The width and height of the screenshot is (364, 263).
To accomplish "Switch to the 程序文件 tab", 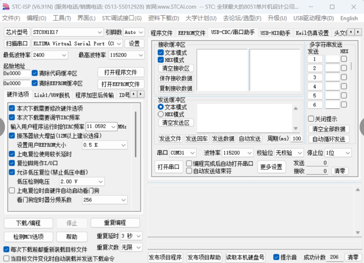I will [x=162, y=33].
